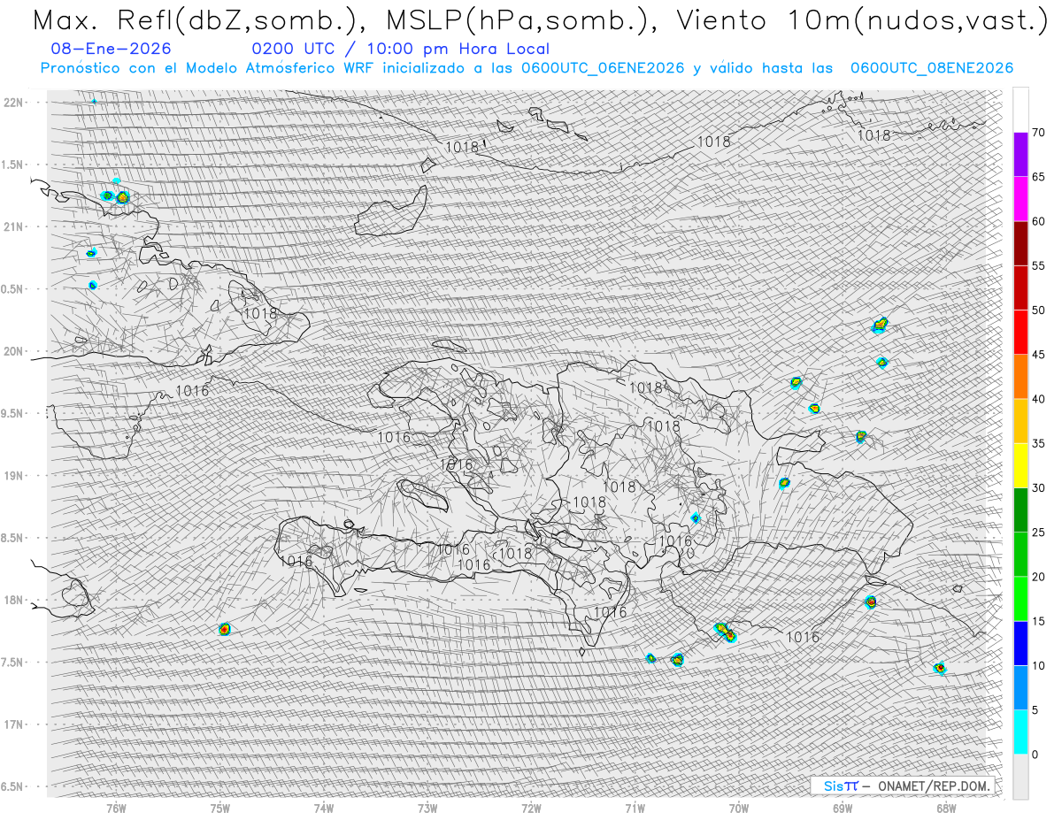
Task: Click the '70' colorbar tick value
Action: 1038,133
